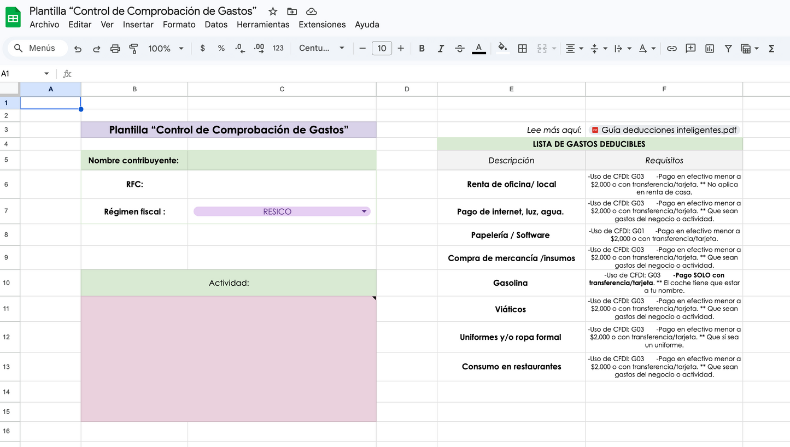The image size is (790, 447).
Task: Insert a chart
Action: tap(710, 48)
